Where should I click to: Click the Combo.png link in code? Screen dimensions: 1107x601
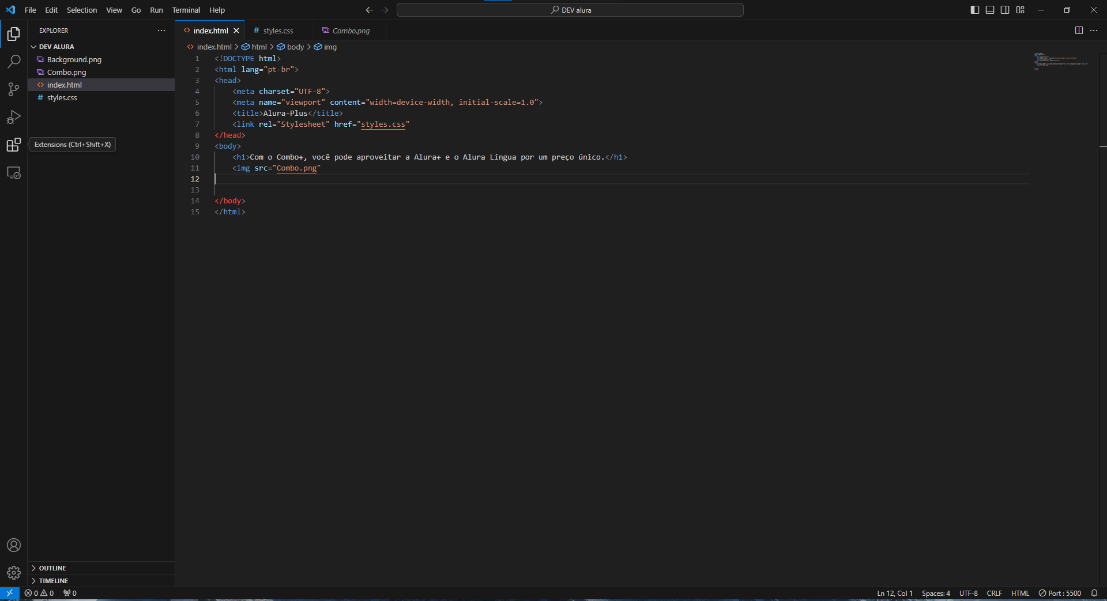(296, 168)
